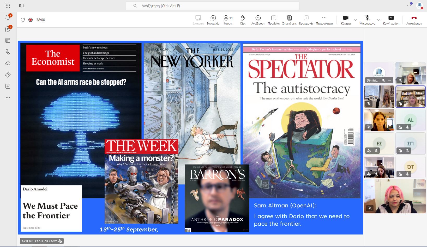Open the top-right settings and more dots
This screenshot has width=427, height=247.
409,5
